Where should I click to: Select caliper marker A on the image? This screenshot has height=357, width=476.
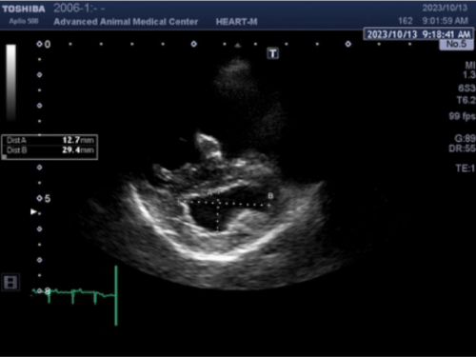pos(209,193)
